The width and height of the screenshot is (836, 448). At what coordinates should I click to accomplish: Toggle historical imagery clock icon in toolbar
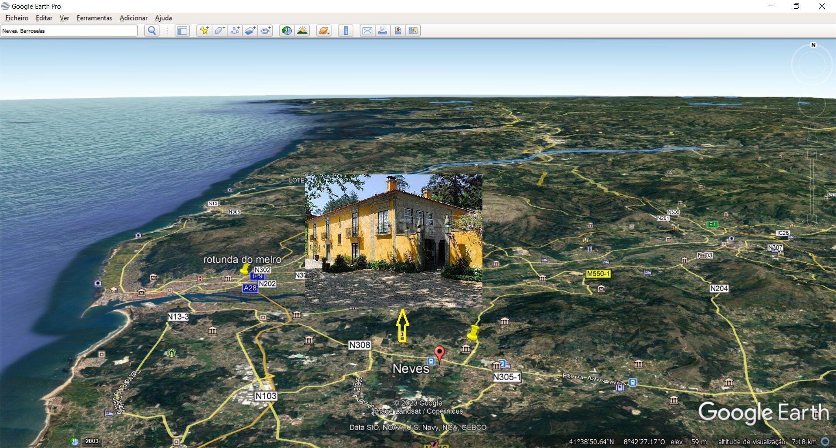pyautogui.click(x=287, y=30)
